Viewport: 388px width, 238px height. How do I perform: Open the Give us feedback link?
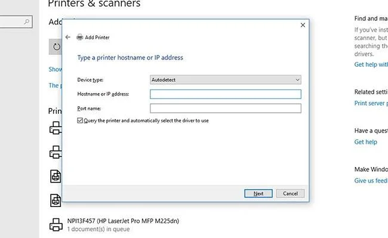[371, 181]
